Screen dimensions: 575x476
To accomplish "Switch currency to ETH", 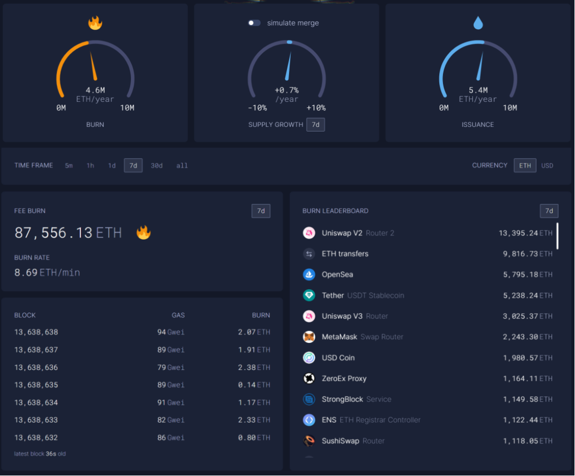I will pos(525,166).
